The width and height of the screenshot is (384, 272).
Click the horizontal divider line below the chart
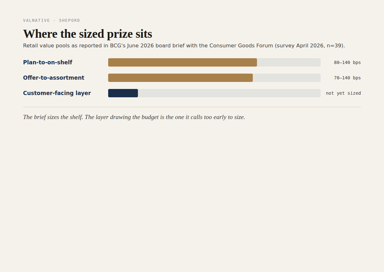click(192, 107)
